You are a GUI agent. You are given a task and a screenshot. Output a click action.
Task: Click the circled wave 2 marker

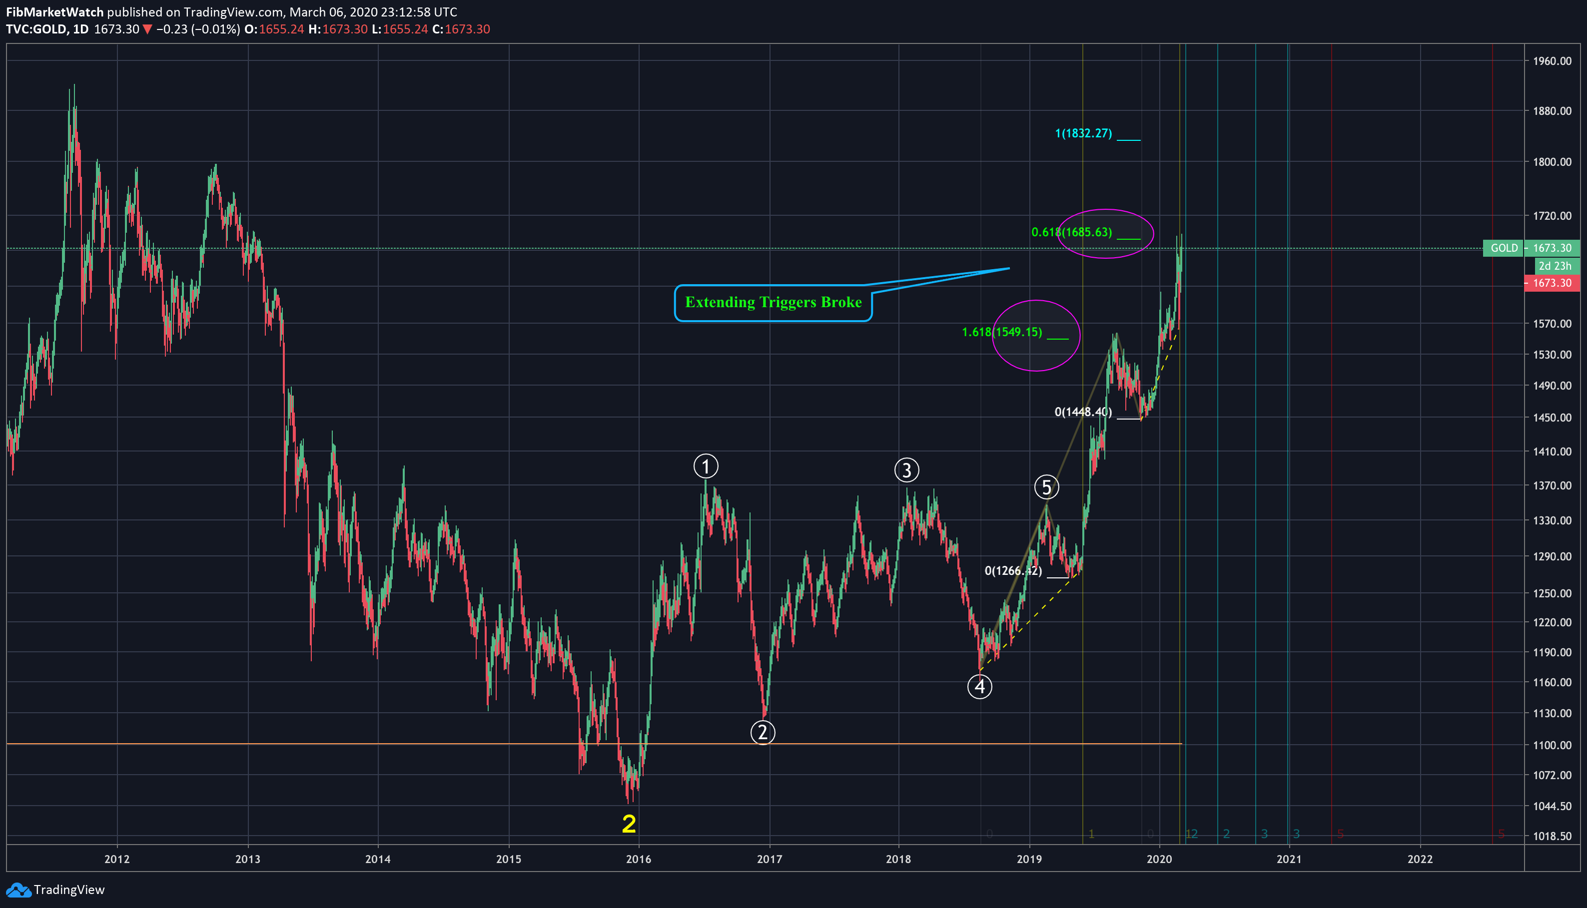(763, 732)
